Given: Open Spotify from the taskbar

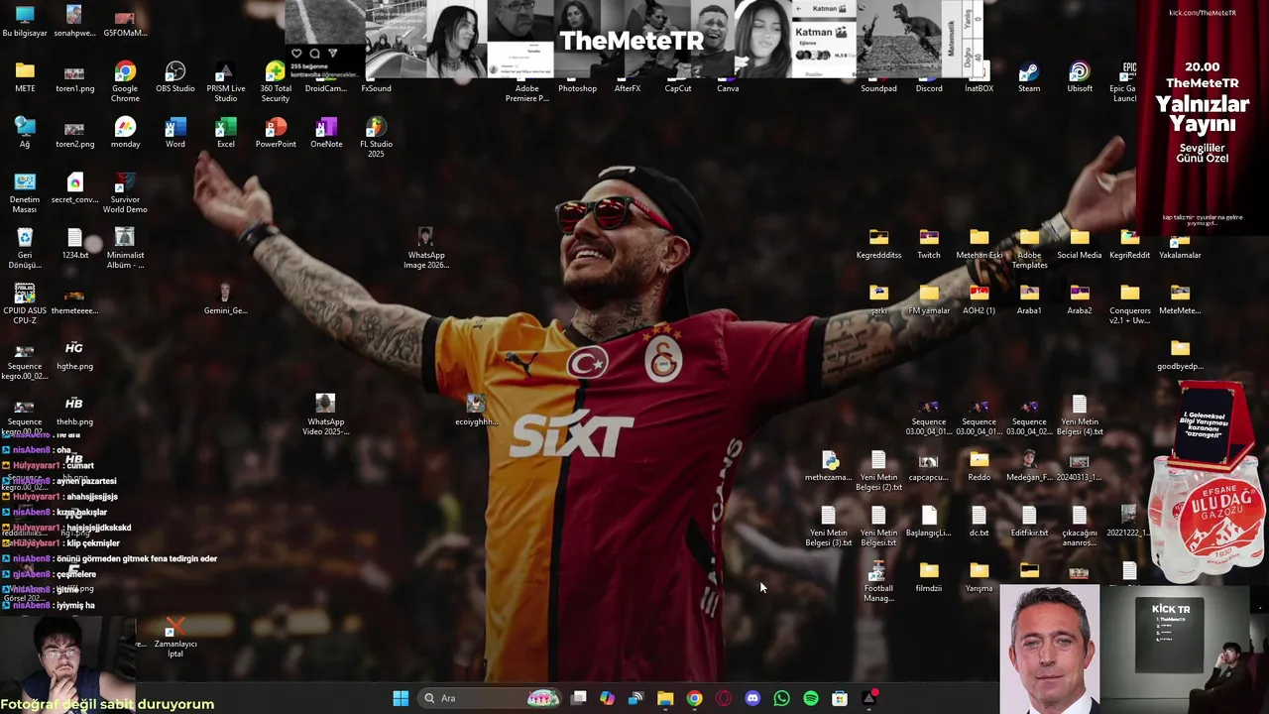Looking at the screenshot, I should [811, 698].
